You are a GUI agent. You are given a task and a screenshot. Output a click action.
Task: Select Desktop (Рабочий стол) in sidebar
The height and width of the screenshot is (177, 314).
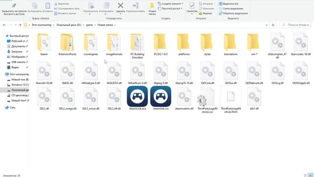(x=17, y=41)
